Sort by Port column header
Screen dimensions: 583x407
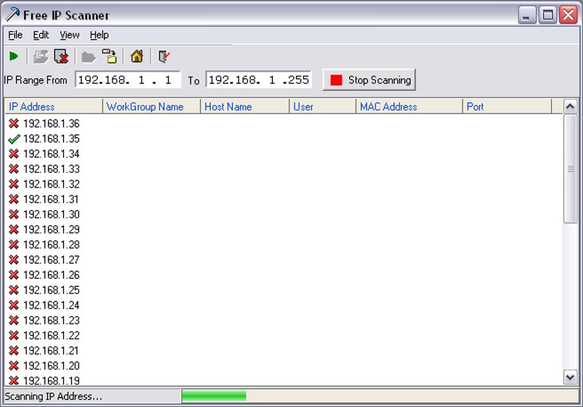point(507,106)
